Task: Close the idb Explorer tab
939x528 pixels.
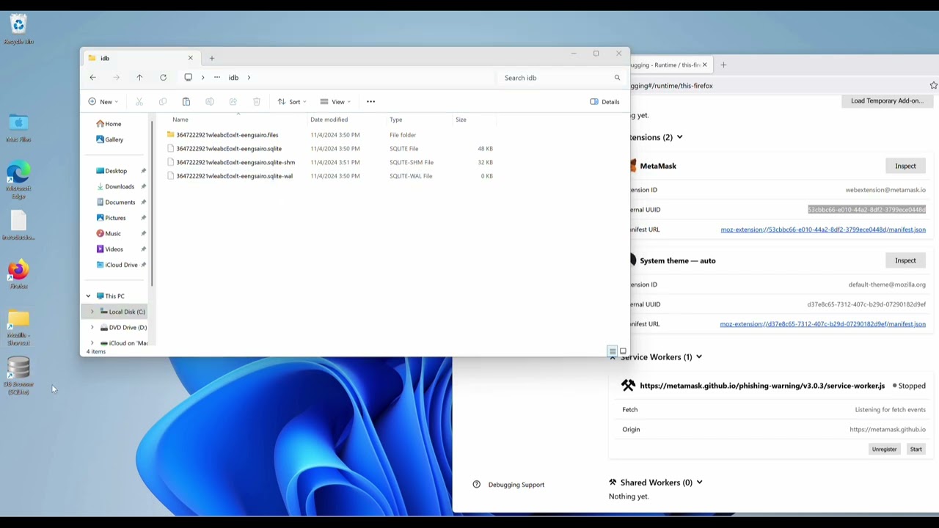Action: tap(190, 58)
